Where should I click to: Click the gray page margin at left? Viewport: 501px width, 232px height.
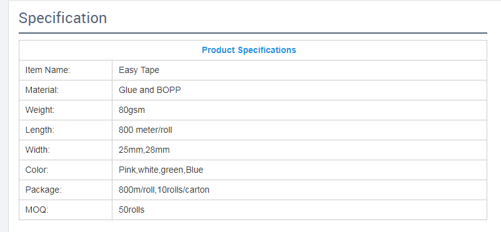[x=4, y=116]
